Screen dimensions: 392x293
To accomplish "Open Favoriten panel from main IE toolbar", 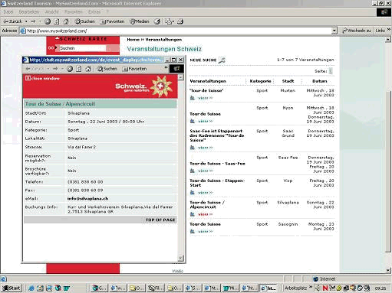I will click(112, 21).
